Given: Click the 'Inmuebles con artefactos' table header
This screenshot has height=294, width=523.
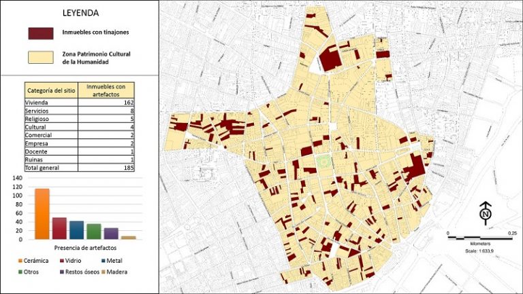Looking at the screenshot, I should point(106,90).
